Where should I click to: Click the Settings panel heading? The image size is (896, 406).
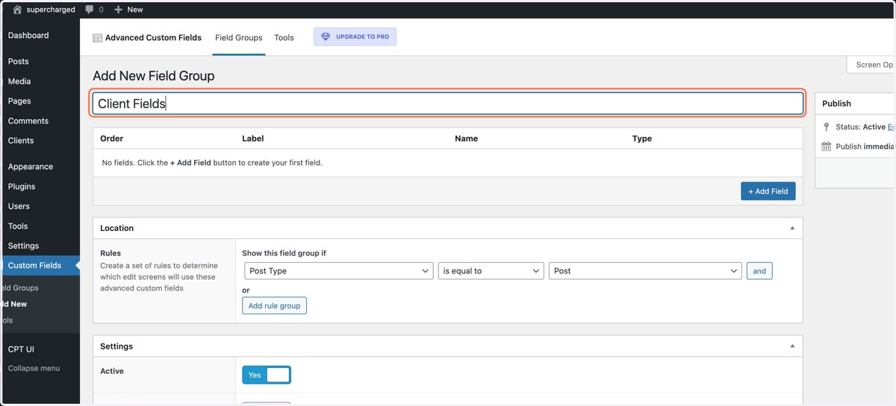tap(116, 346)
